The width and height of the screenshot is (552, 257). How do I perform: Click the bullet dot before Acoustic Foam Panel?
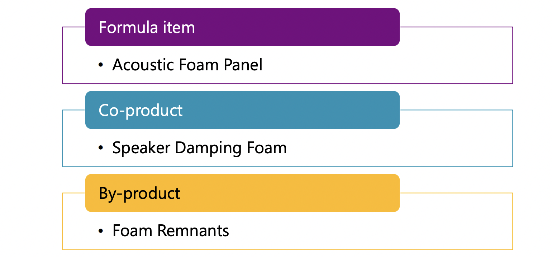click(101, 65)
